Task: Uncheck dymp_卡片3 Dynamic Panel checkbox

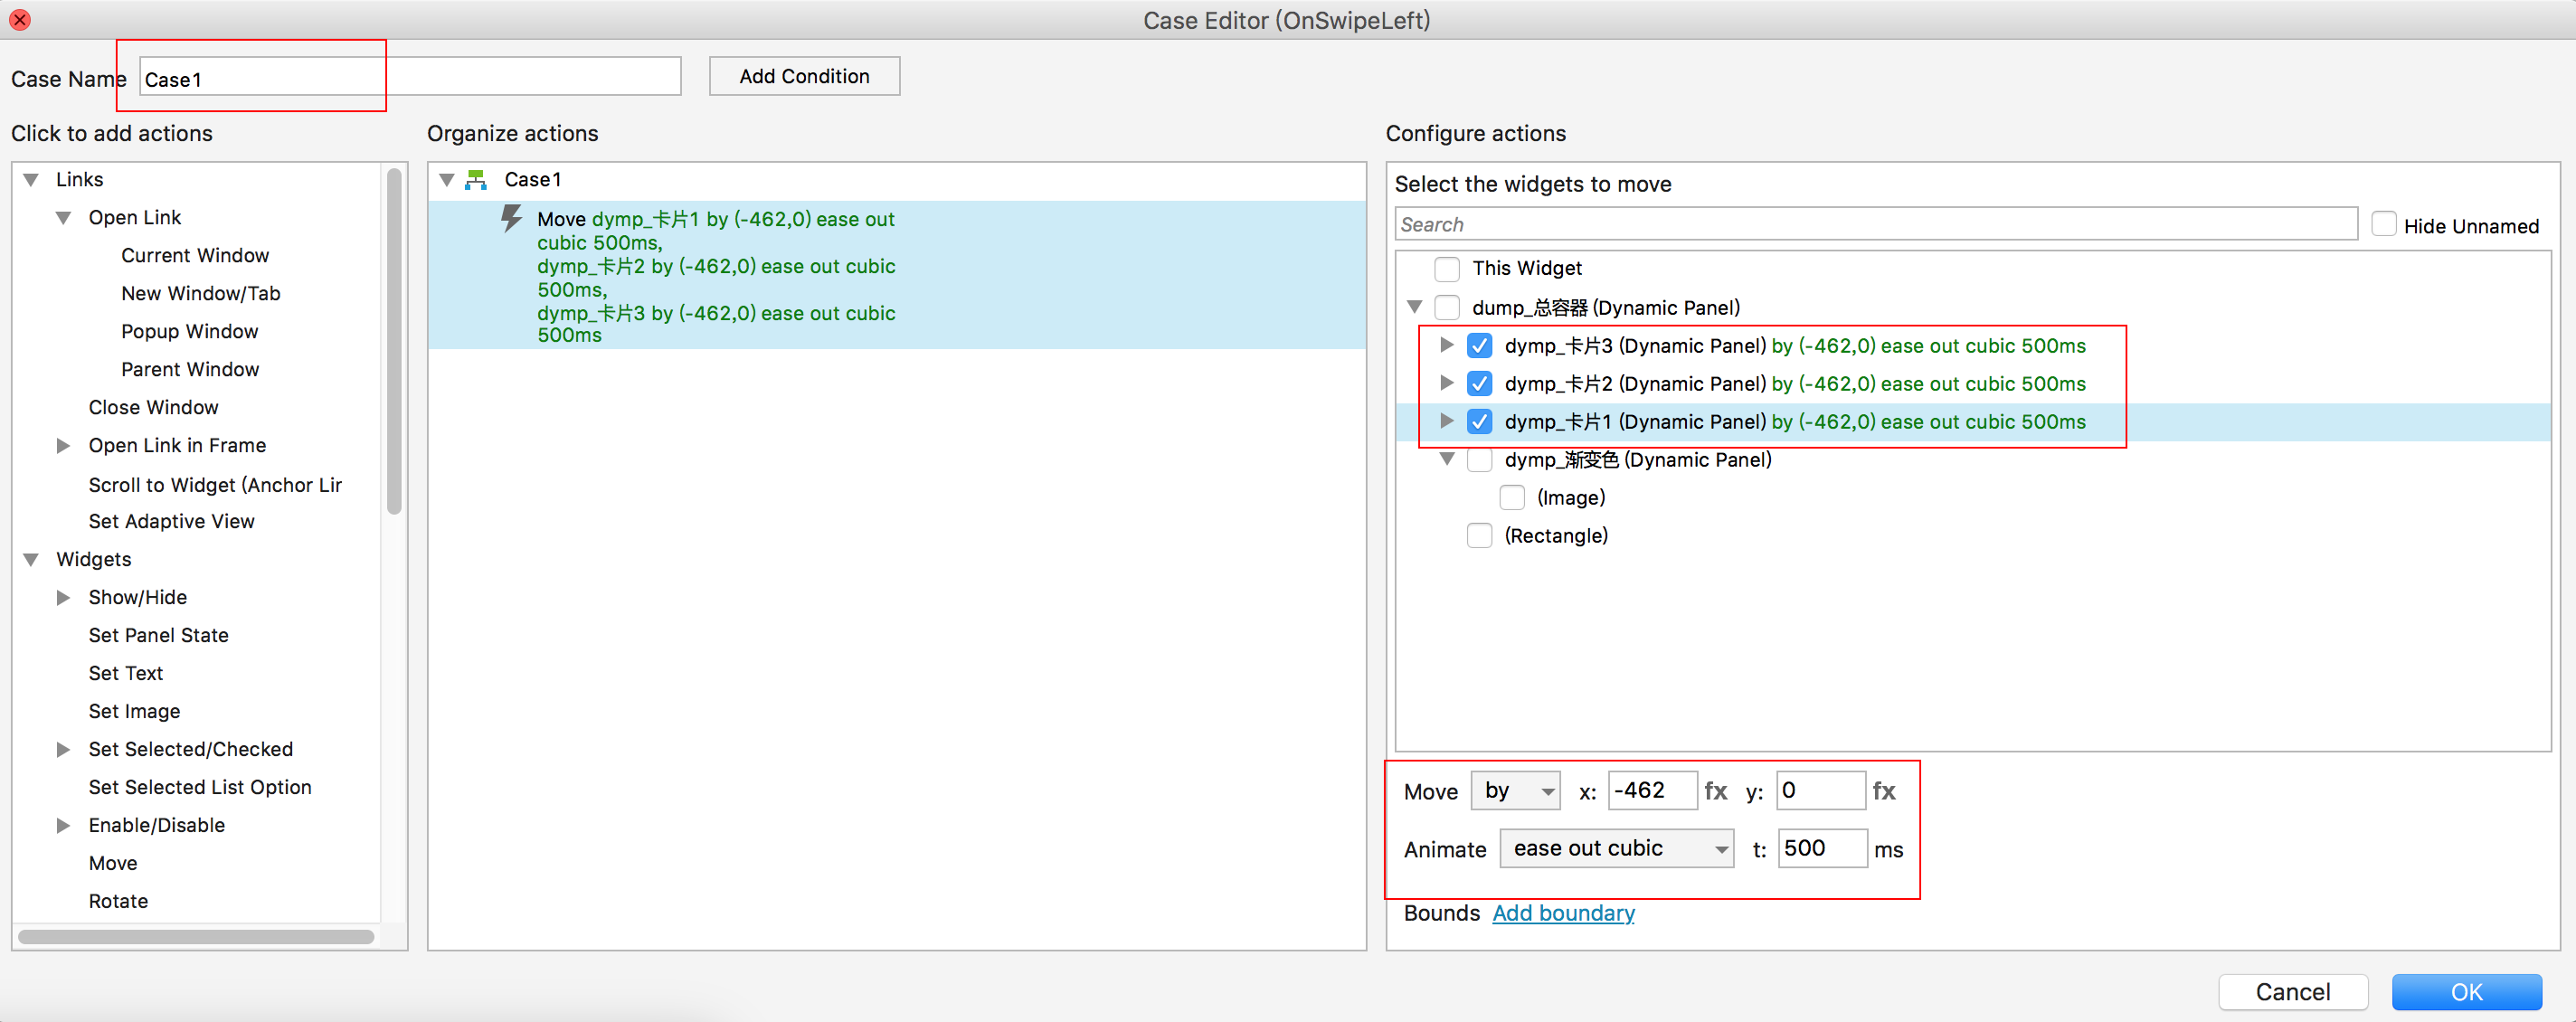Action: (x=1479, y=346)
